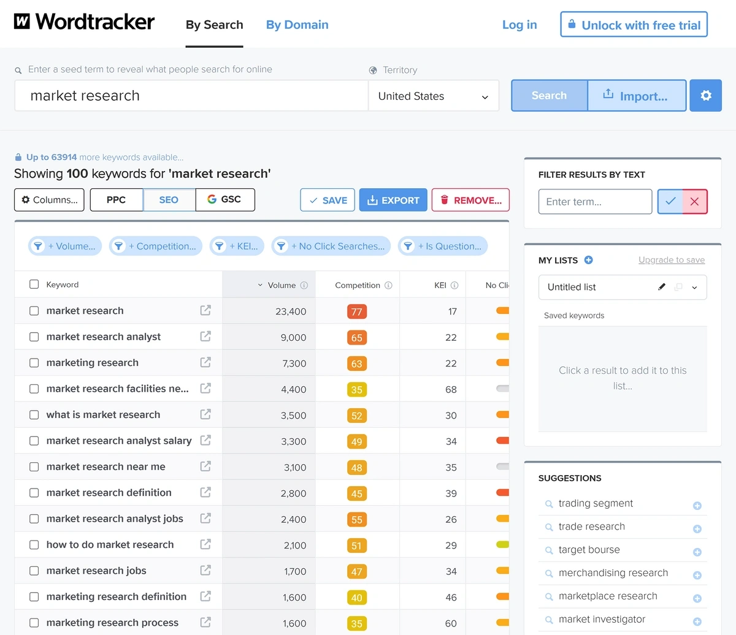Open the Columns selector button

(50, 200)
